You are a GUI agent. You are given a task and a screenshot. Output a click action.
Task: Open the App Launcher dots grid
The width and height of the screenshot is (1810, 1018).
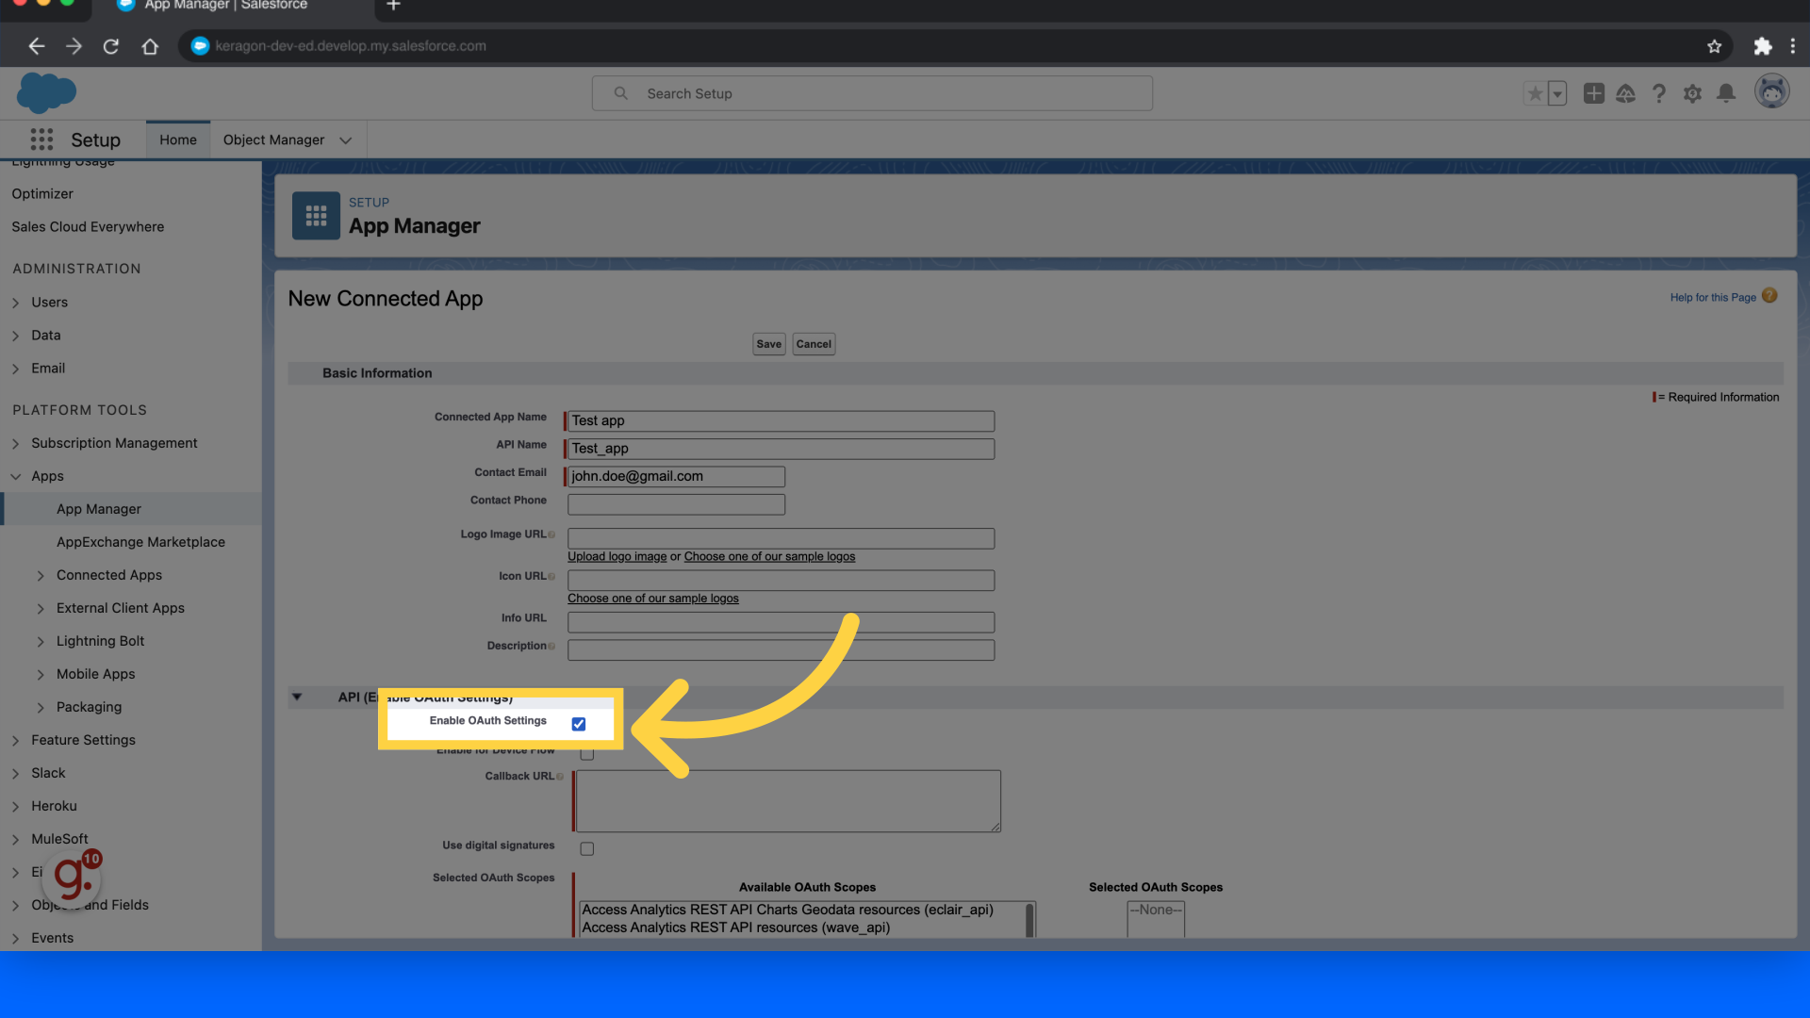point(41,140)
